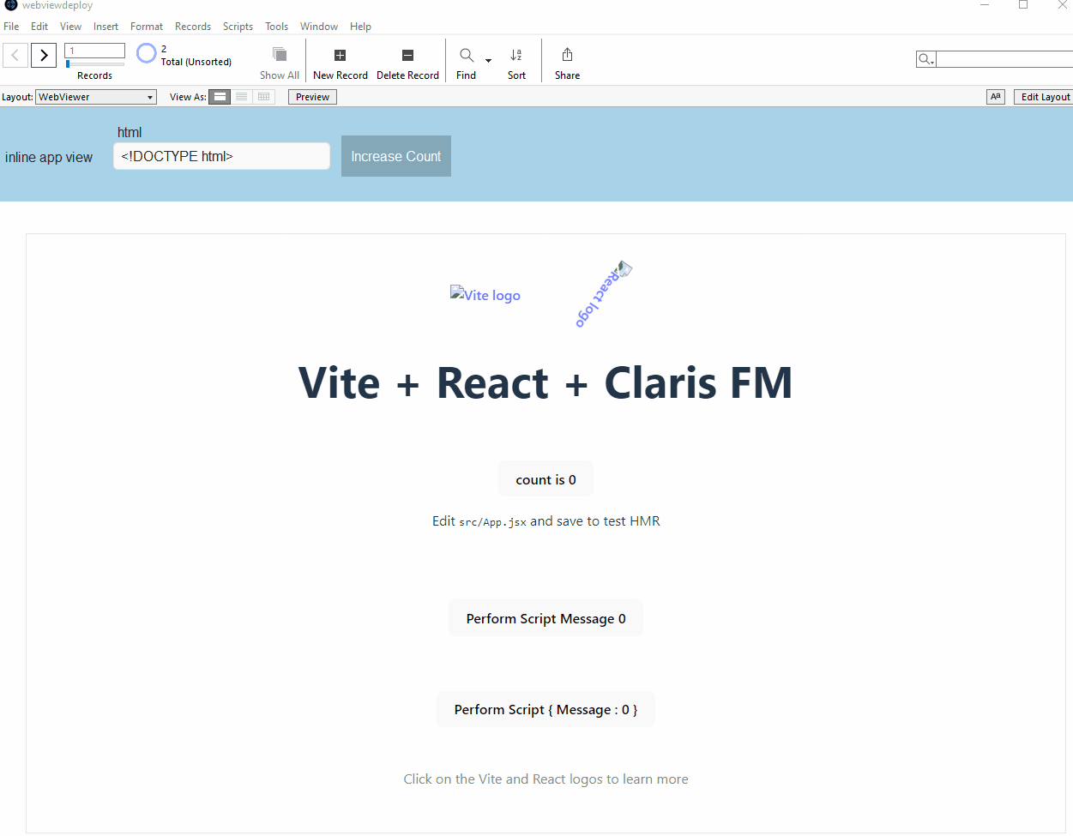
Task: Click the webviewdeploy app icon in title bar
Action: (x=11, y=5)
